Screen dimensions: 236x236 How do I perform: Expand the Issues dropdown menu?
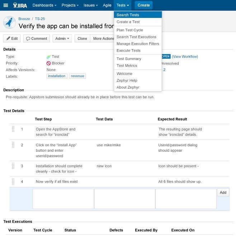pyautogui.click(x=91, y=5)
